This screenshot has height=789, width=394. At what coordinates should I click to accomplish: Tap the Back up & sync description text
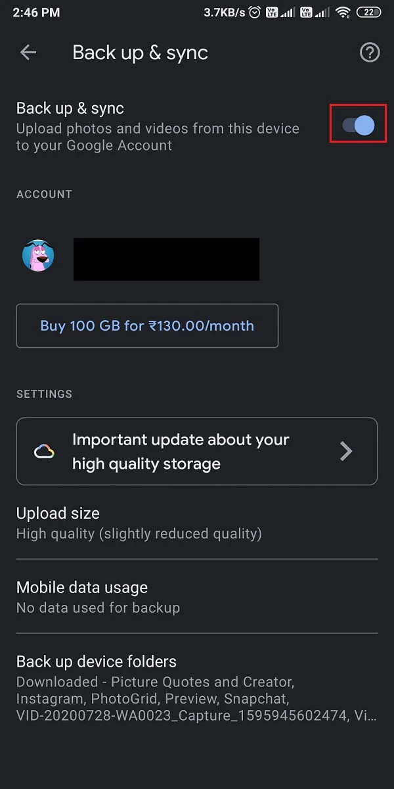[x=158, y=137]
